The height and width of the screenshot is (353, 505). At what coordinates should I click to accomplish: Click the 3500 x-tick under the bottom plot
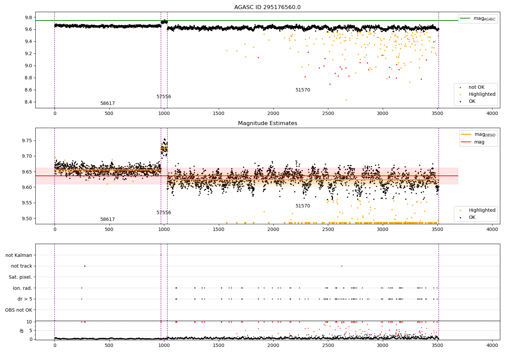(x=437, y=345)
